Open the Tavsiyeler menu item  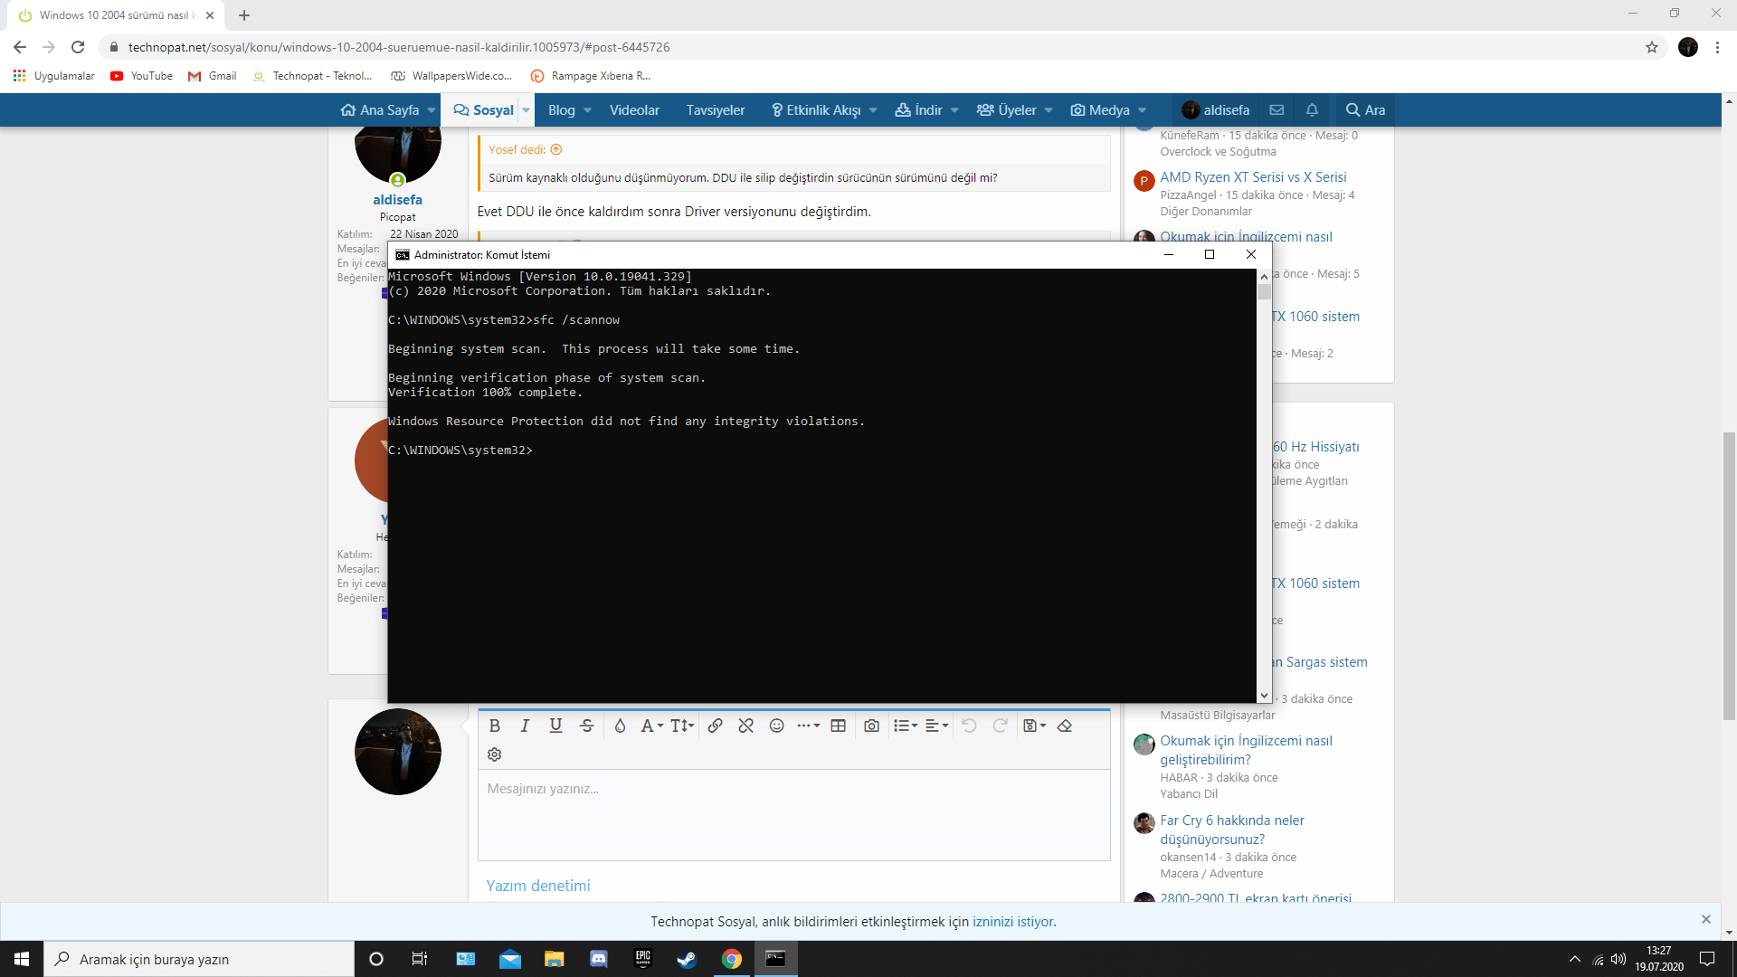(x=715, y=110)
